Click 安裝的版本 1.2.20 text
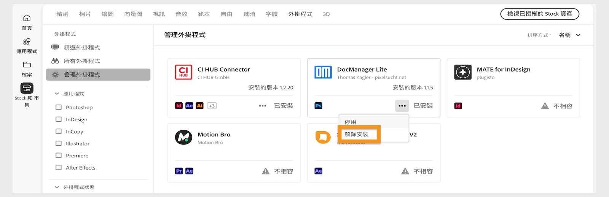The width and height of the screenshot is (609, 197). (271, 87)
